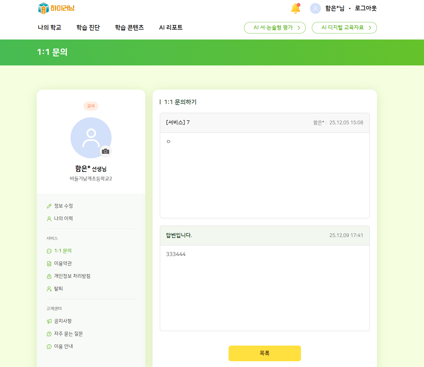This screenshot has height=367, width=424.
Task: Click the document icon beside 이용약관
Action: click(49, 264)
